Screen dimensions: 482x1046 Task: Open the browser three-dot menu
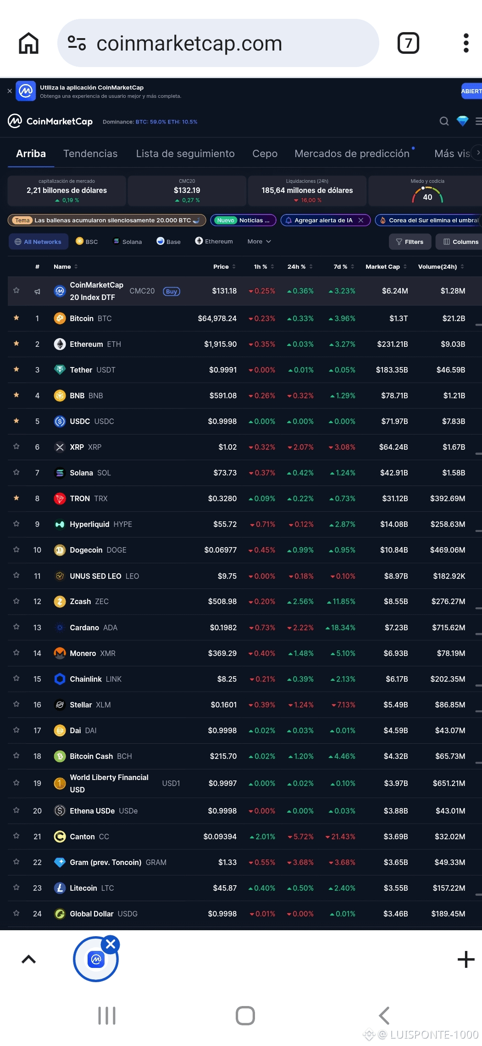[x=466, y=43]
